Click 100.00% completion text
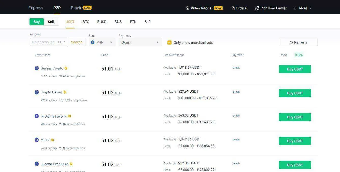 point(73,100)
